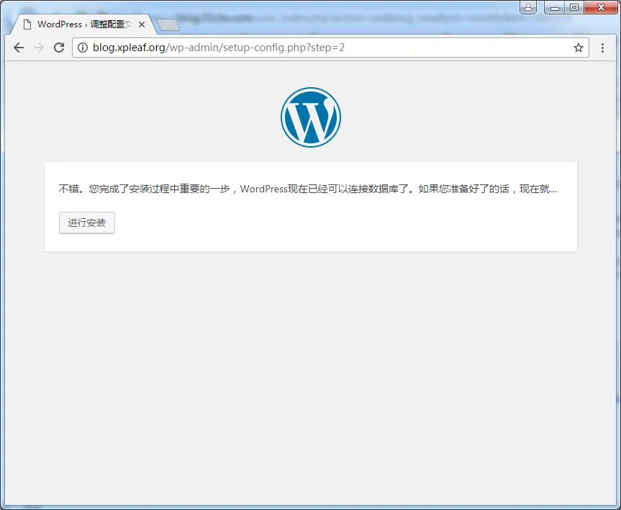621x510 pixels.
Task: Select the WordPress 调整配置 tab
Action: pos(84,24)
